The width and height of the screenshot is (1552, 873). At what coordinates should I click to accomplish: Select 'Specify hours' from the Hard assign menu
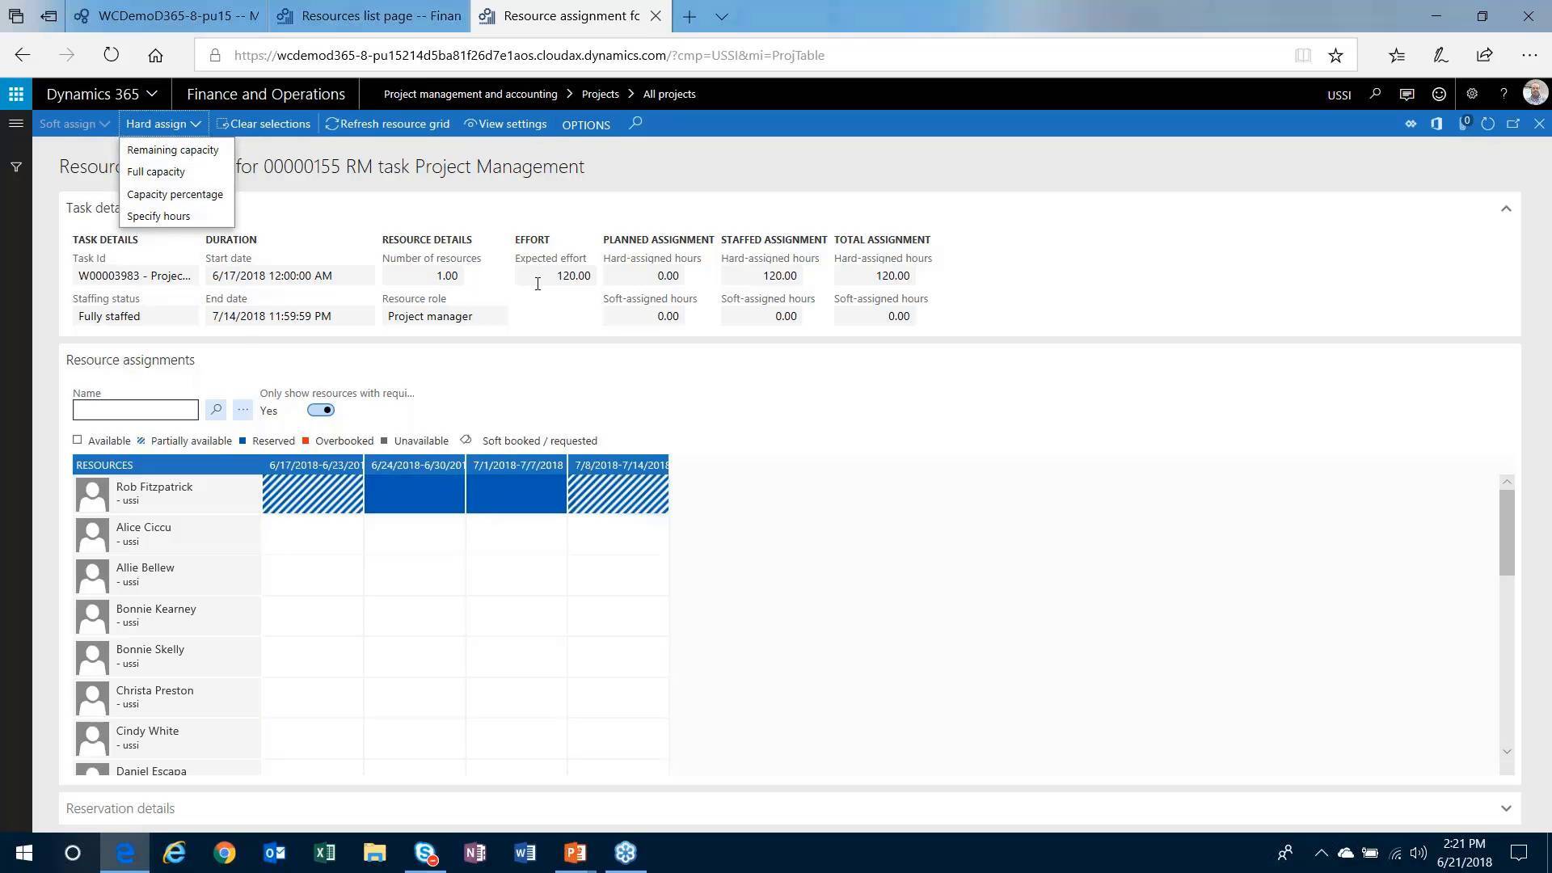158,216
